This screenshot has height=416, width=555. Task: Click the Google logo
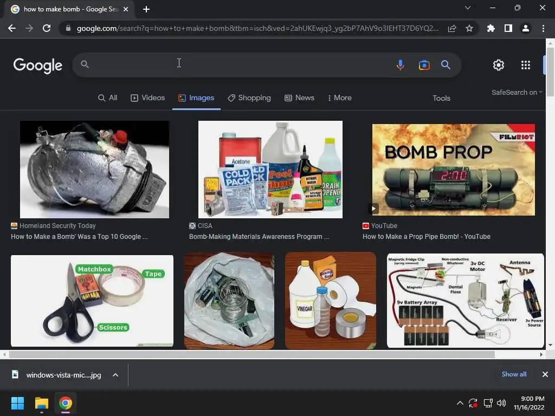[38, 66]
